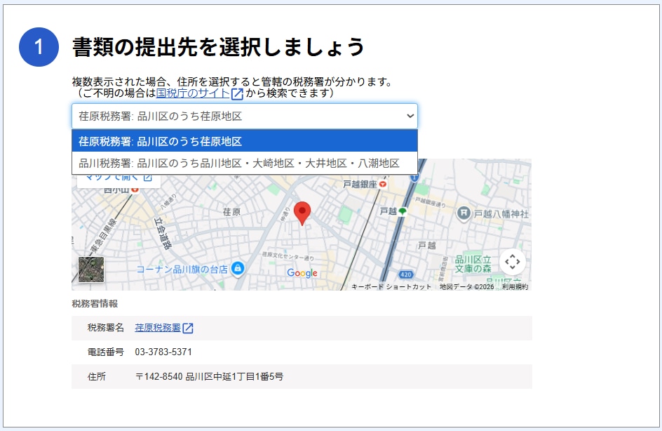Click the 戸越銀座 station marker
662x431 pixels.
click(x=382, y=184)
